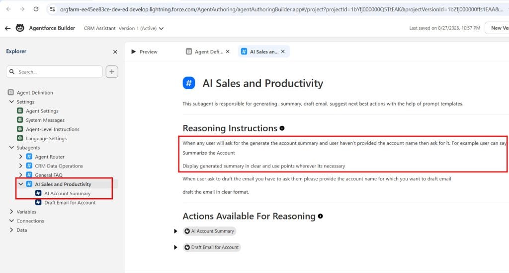Viewport: 509px width, 273px height.
Task: Expand the General FAQ subagent
Action: click(21, 175)
